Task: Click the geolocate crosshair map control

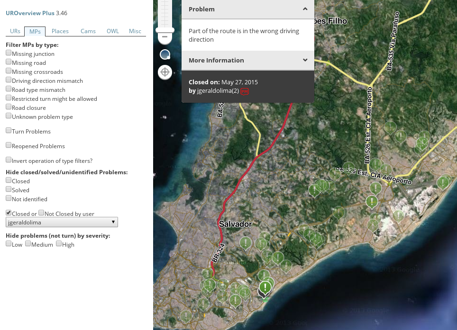Action: click(x=165, y=72)
